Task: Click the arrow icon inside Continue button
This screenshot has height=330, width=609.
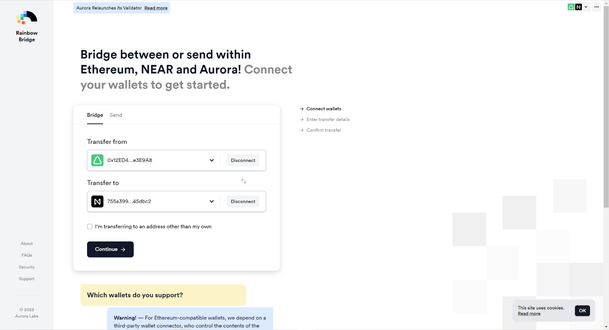Action: point(123,250)
